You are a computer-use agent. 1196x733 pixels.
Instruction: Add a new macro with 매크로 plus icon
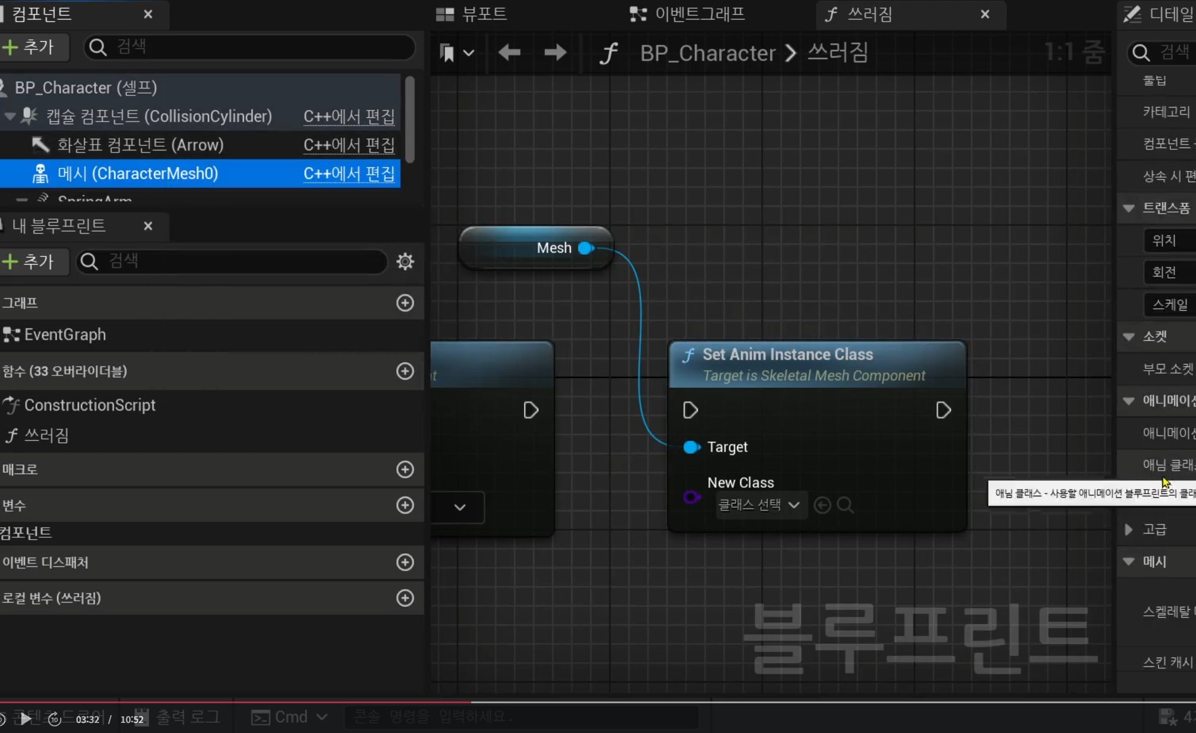click(405, 469)
